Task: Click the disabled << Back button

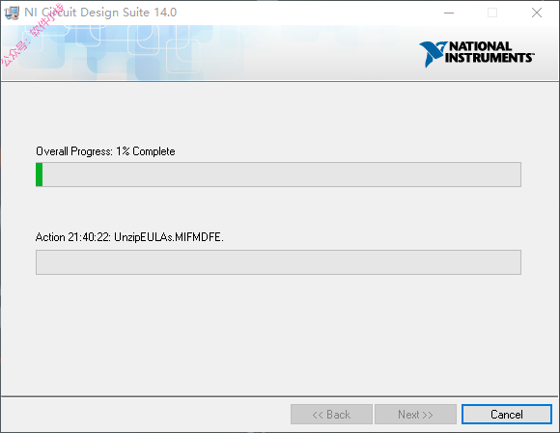Action: (x=331, y=414)
